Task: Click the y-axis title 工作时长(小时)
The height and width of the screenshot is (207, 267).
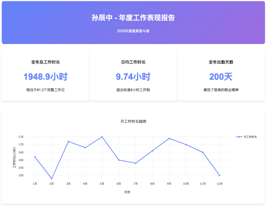Action: [14, 158]
